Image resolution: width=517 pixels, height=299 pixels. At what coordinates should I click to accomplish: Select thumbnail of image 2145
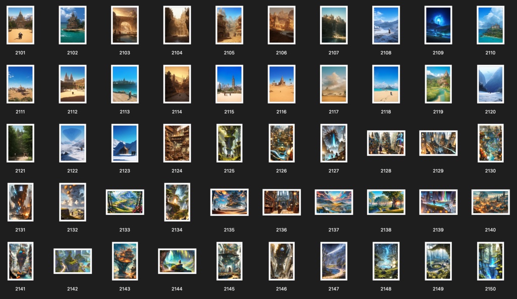pyautogui.click(x=229, y=261)
